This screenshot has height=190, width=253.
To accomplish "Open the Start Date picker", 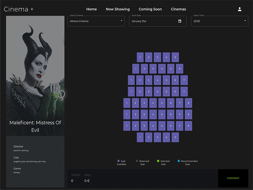I will coord(157,21).
